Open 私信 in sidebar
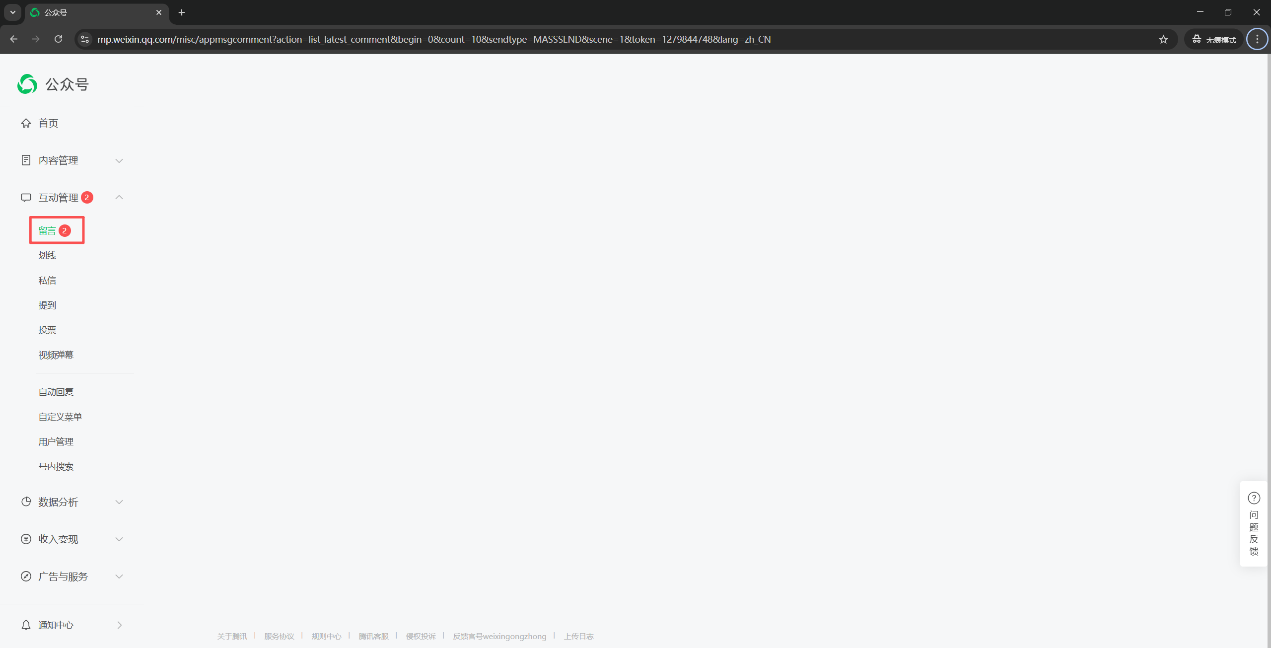Image resolution: width=1271 pixels, height=648 pixels. tap(48, 281)
